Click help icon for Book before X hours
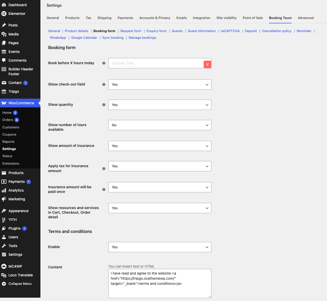The image size is (327, 301). click(104, 63)
